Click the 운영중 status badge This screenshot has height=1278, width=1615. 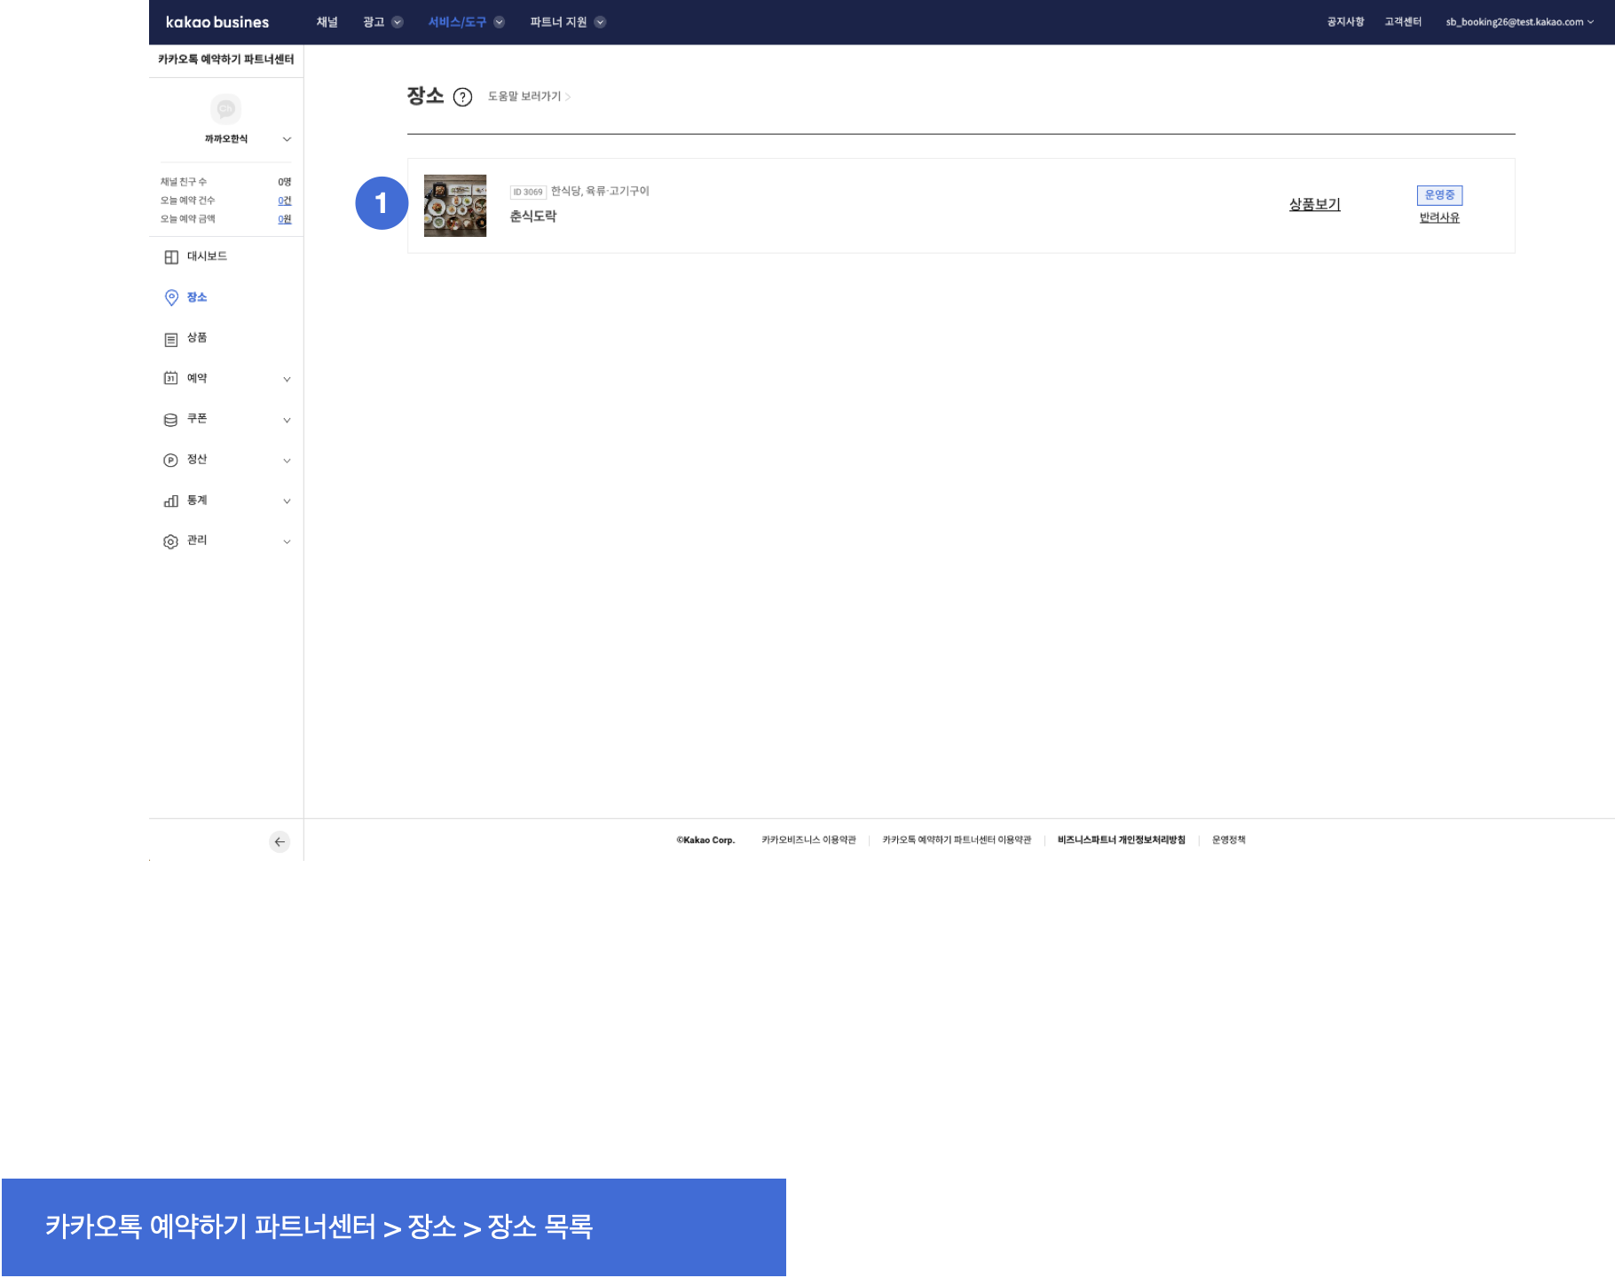tap(1439, 194)
